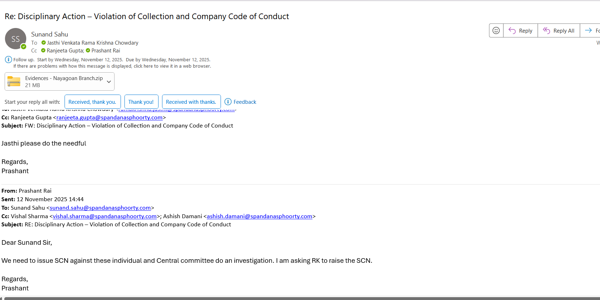Open ashish.damani email address link

259,216
